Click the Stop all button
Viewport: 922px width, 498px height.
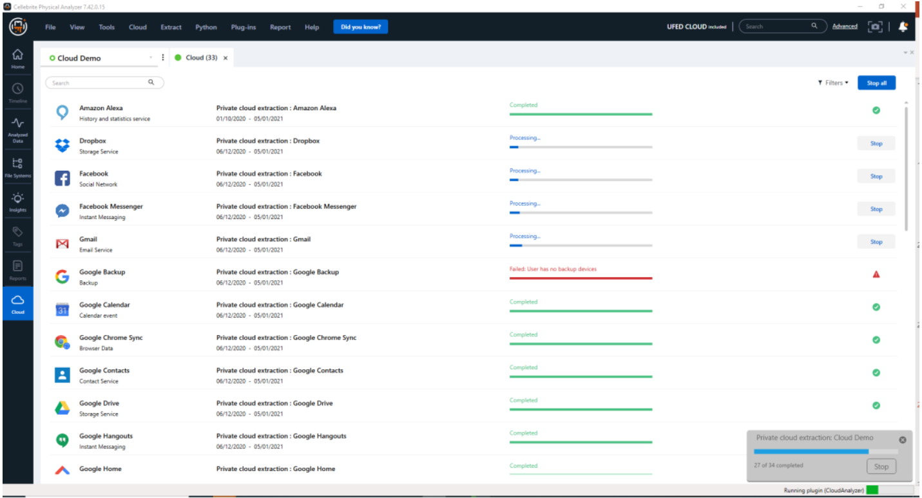876,83
